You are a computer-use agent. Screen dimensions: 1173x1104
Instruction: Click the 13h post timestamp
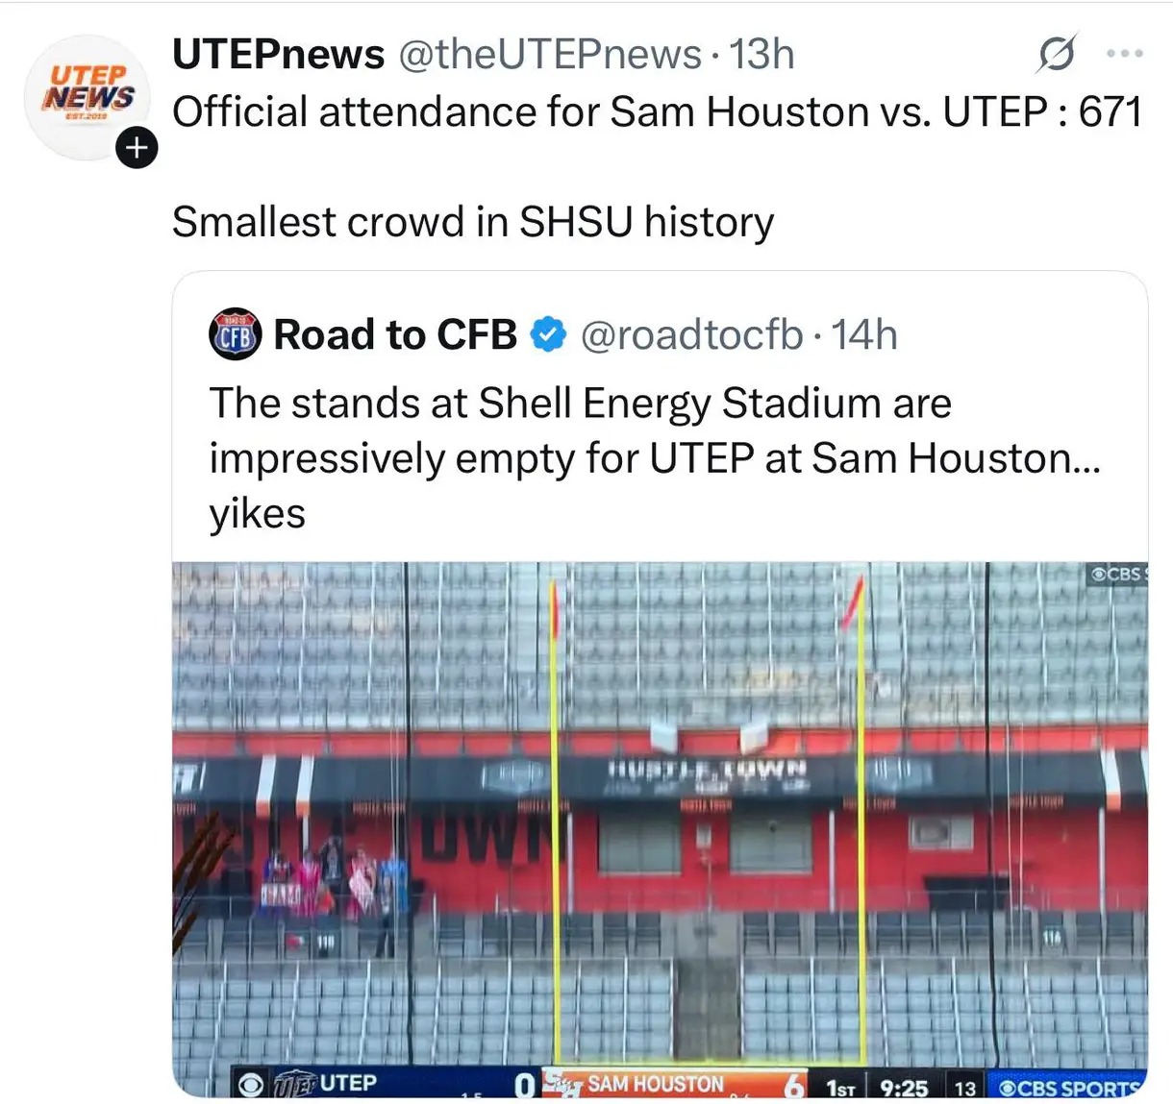(761, 55)
